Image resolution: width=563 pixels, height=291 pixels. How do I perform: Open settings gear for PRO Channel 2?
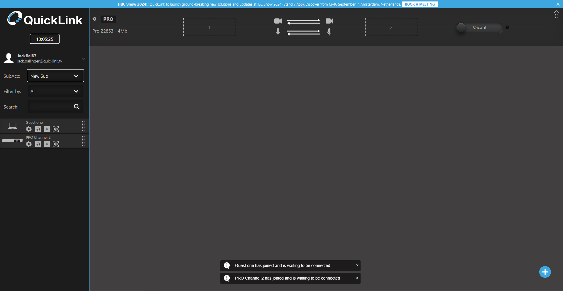[x=29, y=144]
